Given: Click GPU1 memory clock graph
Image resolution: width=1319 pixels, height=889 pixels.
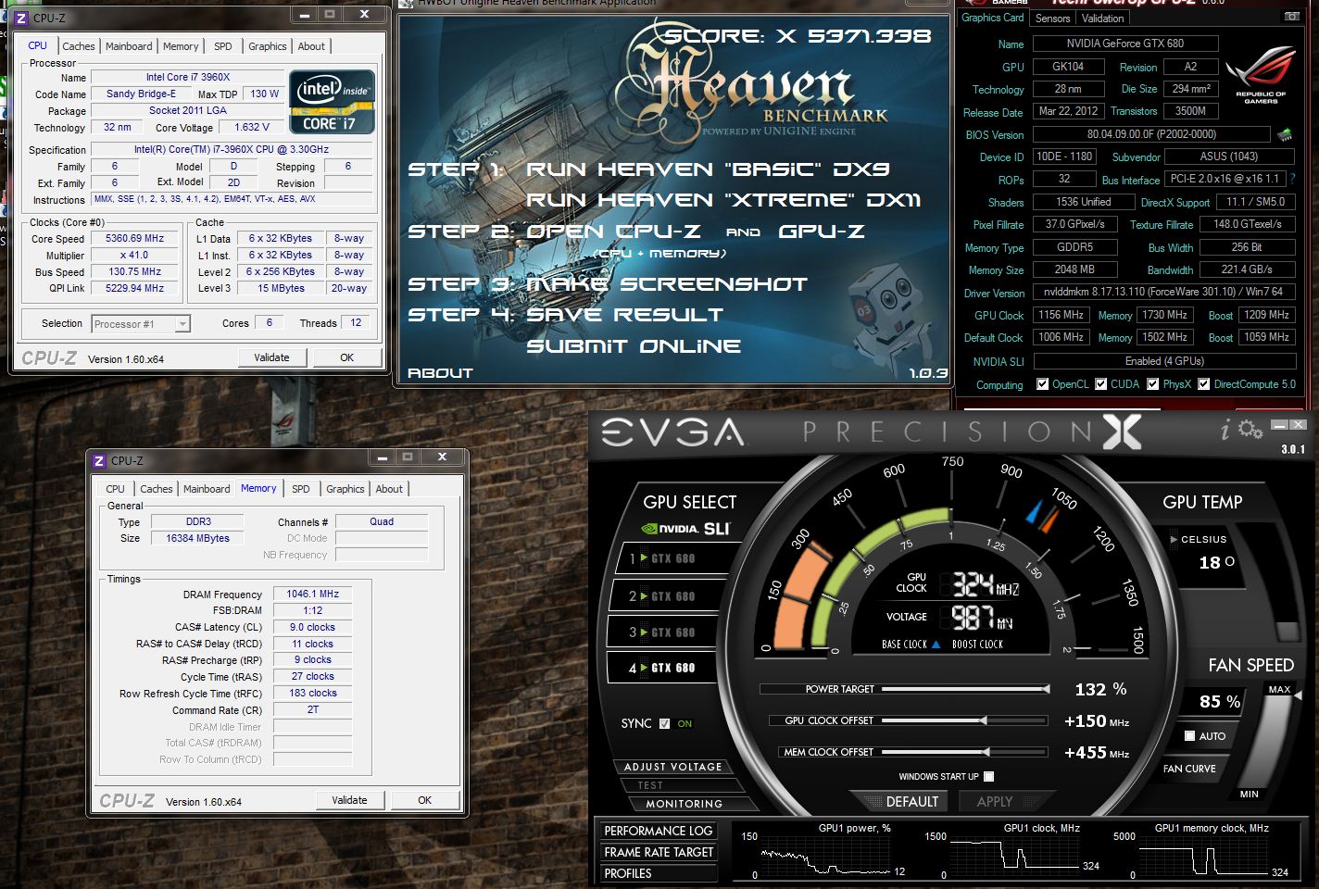Looking at the screenshot, I should tap(1202, 854).
